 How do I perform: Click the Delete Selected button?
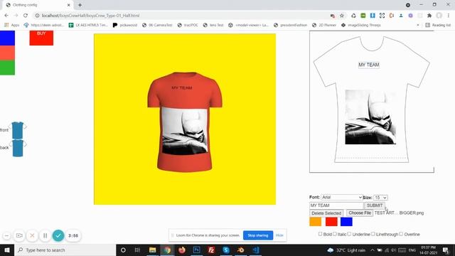326,213
